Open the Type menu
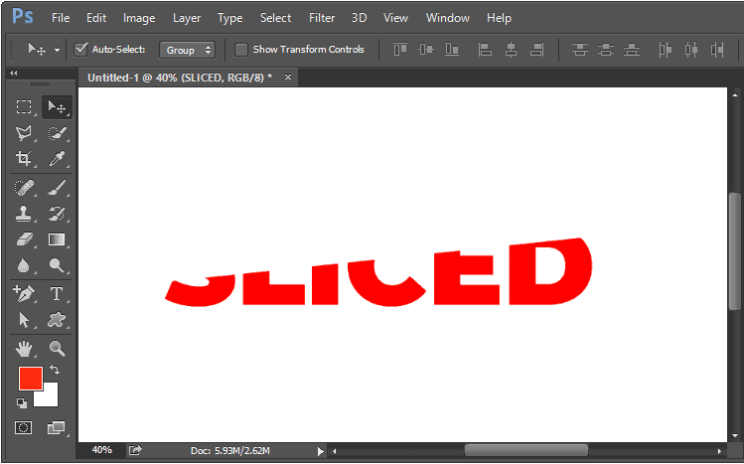 coord(230,18)
